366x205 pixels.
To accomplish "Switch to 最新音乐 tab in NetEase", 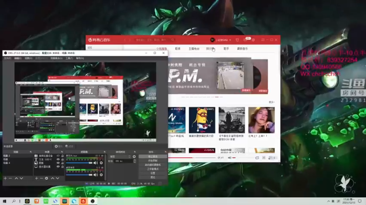I will (242, 49).
